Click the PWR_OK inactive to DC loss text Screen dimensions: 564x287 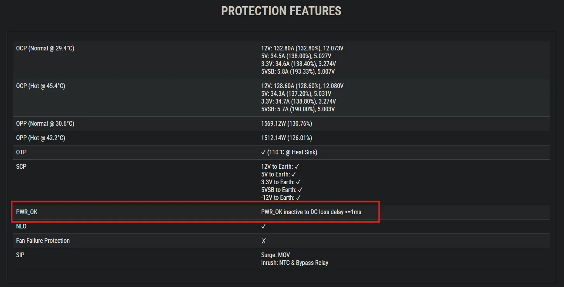(311, 212)
